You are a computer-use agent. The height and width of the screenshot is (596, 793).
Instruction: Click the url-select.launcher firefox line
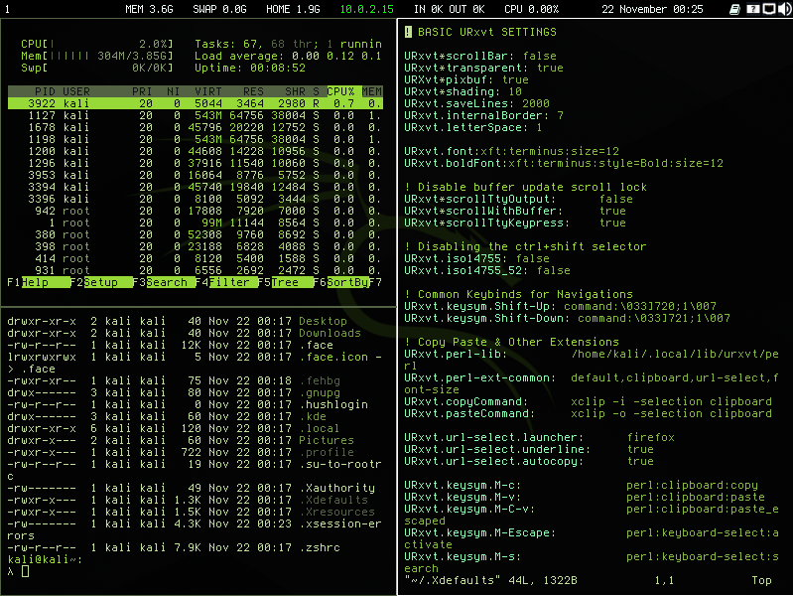539,437
